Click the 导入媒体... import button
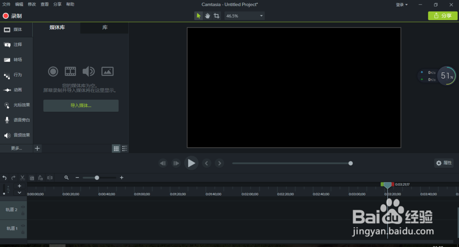 pyautogui.click(x=81, y=105)
